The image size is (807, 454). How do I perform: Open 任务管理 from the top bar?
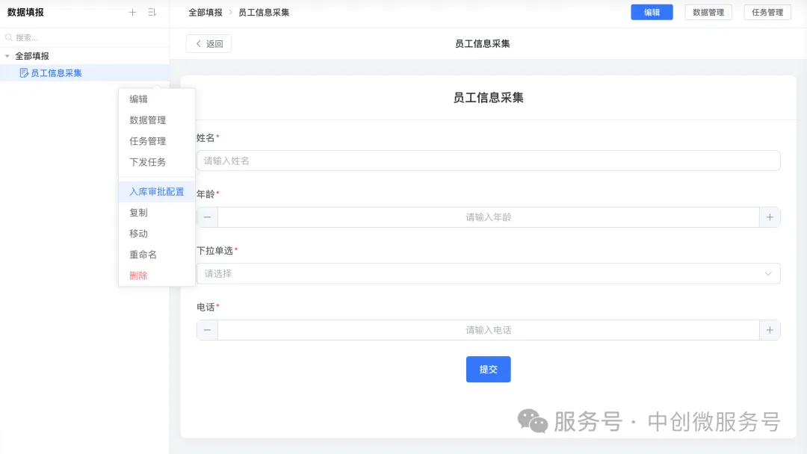767,13
